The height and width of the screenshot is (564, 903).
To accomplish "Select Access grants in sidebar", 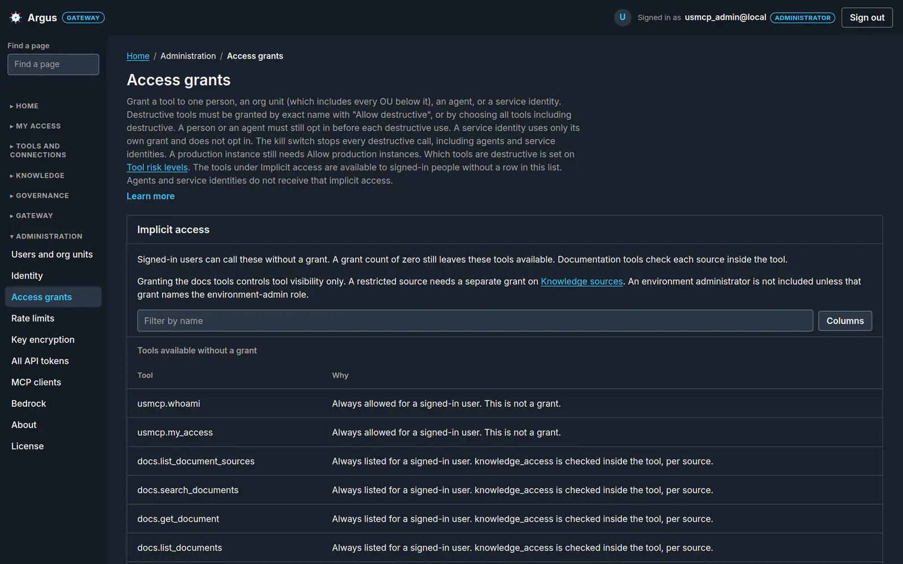I will [x=53, y=297].
